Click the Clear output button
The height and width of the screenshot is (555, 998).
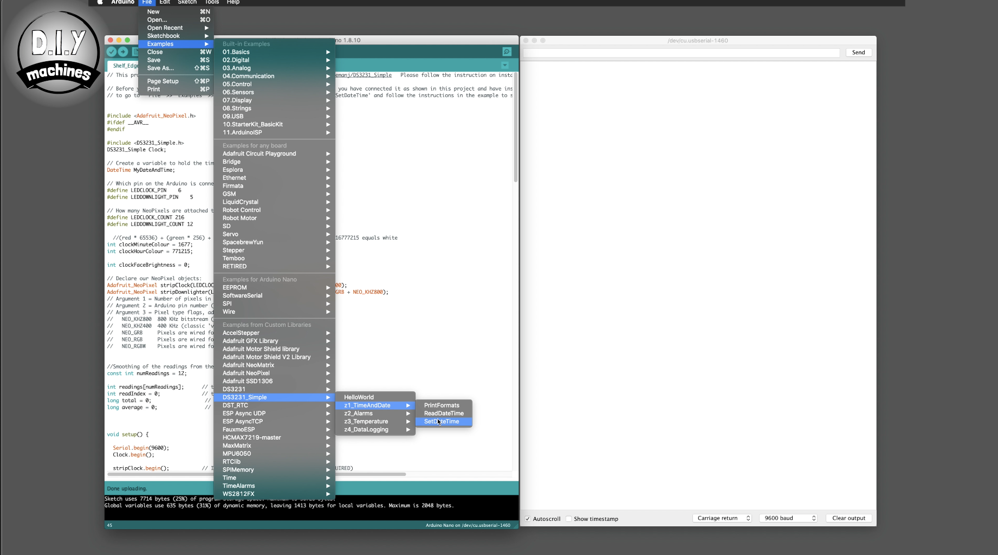tap(848, 518)
